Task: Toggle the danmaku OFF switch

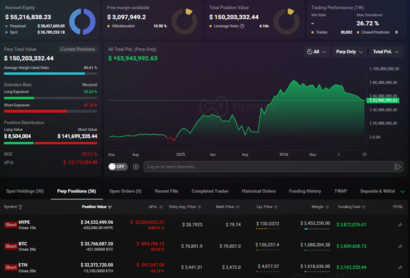Action: coord(118,167)
